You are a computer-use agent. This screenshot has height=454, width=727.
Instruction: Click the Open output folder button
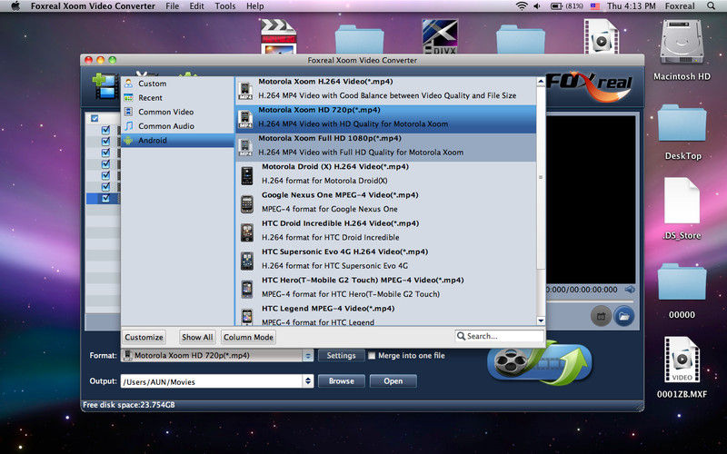point(393,381)
